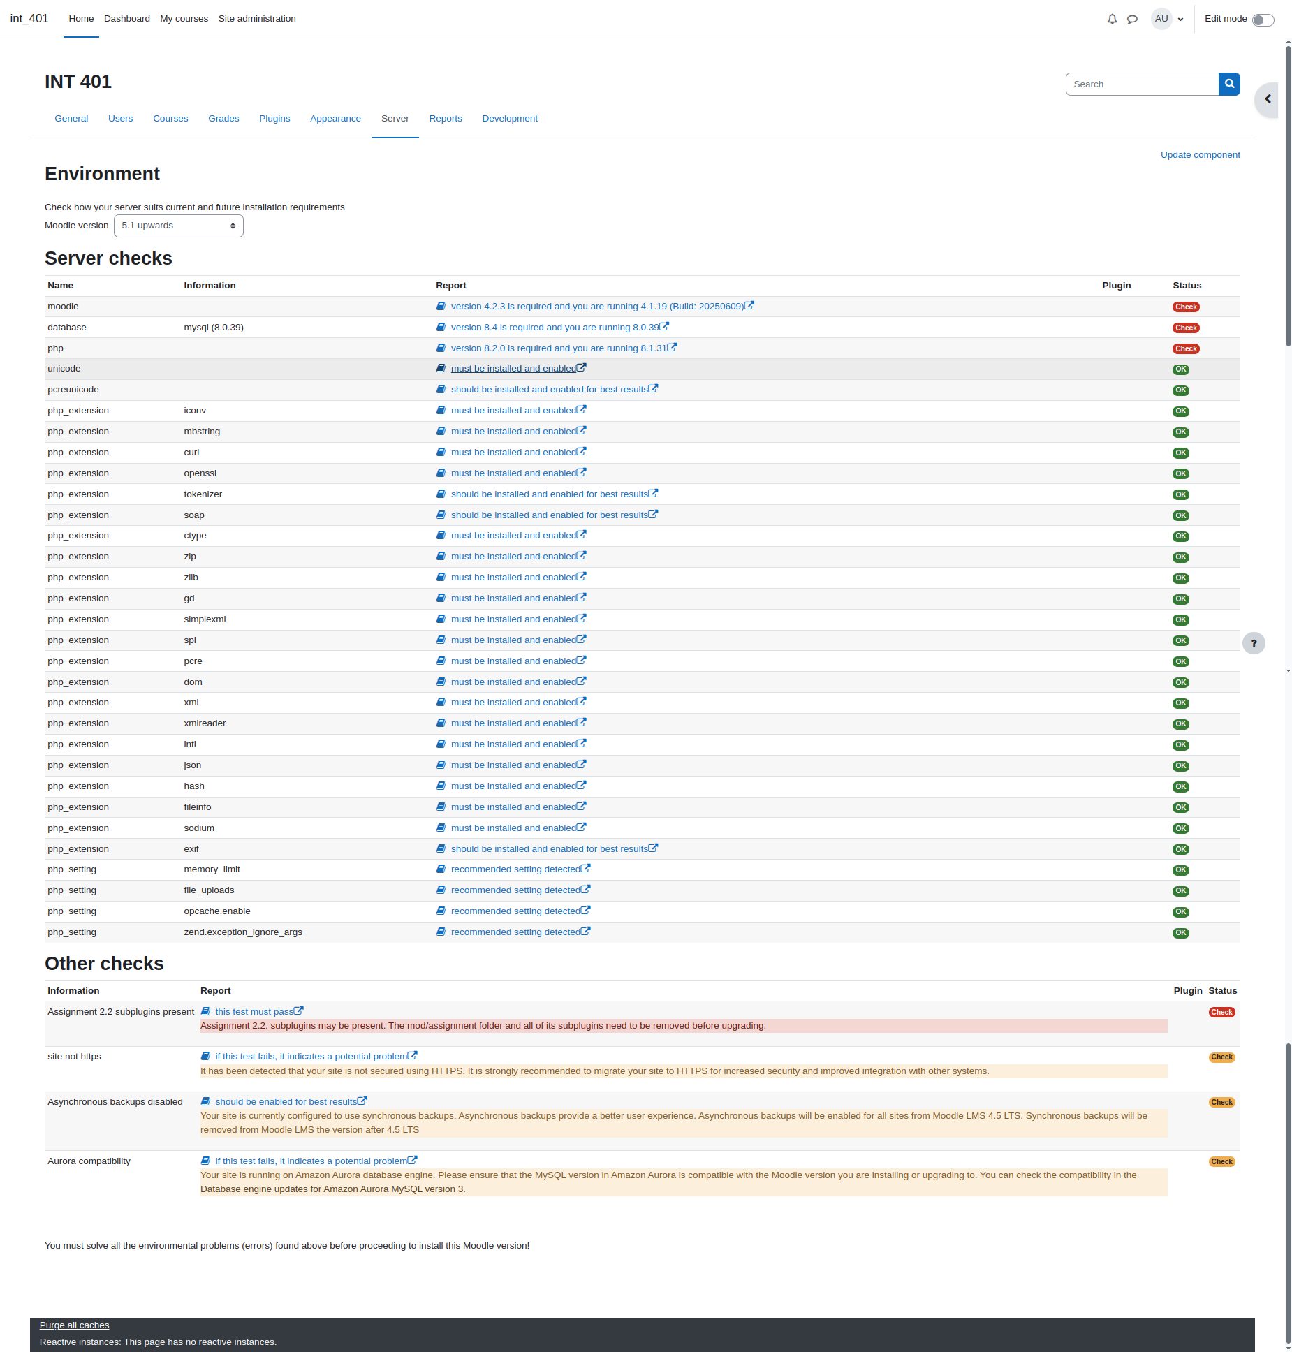Open the Moodle version dropdown
Screen dimensions: 1292x1352
pos(179,226)
